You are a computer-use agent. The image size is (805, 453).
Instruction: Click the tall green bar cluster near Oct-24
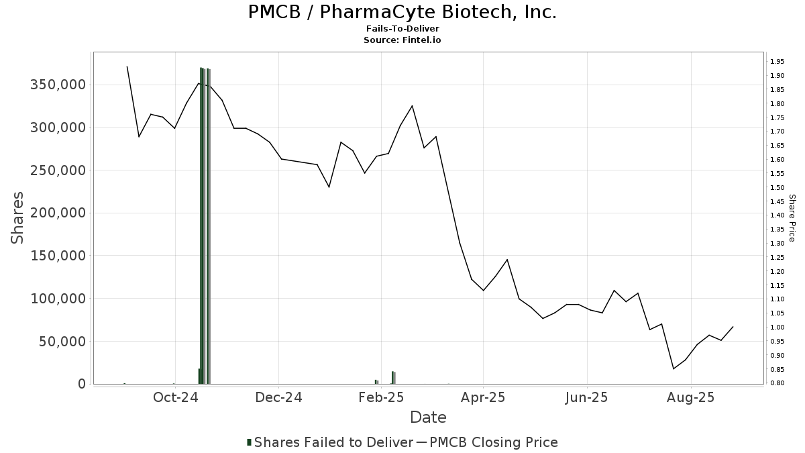(x=205, y=225)
